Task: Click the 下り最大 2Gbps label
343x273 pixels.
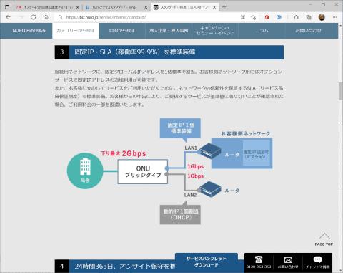Action: tap(123, 153)
